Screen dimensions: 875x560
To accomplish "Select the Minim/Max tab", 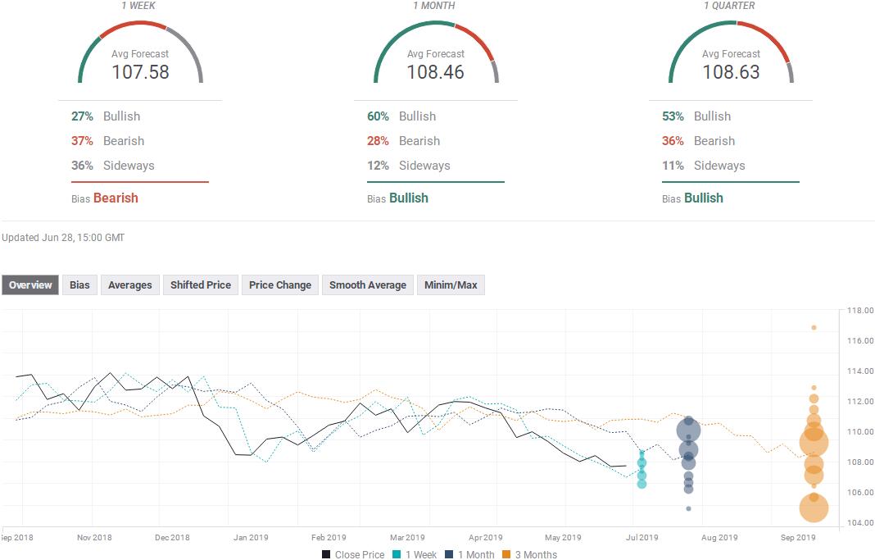I will [451, 285].
